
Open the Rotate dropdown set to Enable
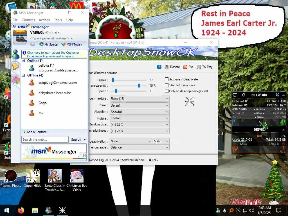tap(139, 118)
